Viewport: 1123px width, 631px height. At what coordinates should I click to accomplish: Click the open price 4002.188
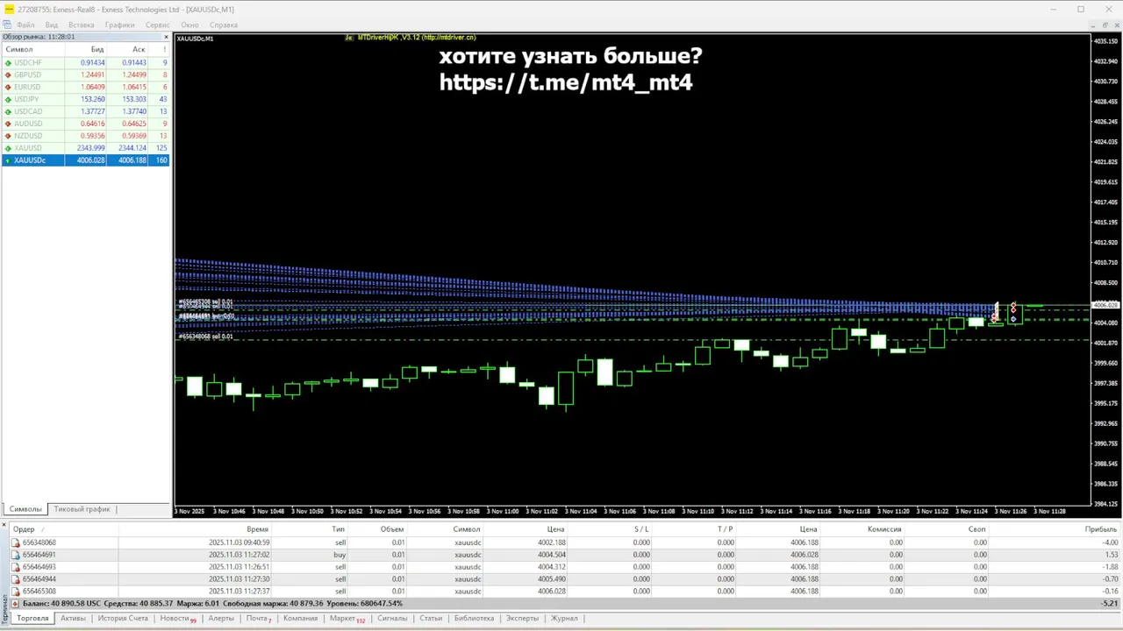click(552, 542)
